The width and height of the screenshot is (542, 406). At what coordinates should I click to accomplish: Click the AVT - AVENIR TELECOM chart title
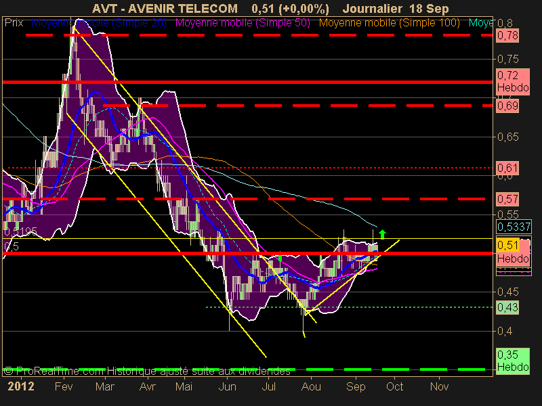[165, 9]
